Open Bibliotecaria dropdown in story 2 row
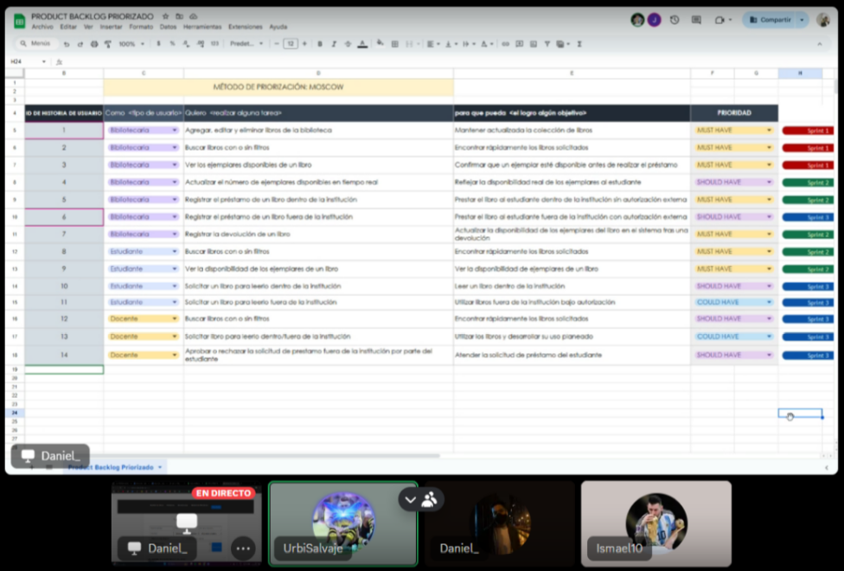844x571 pixels. 175,148
